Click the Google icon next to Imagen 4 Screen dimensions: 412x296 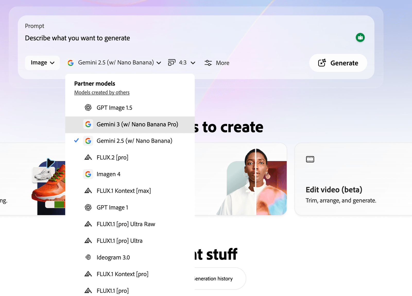(x=88, y=174)
